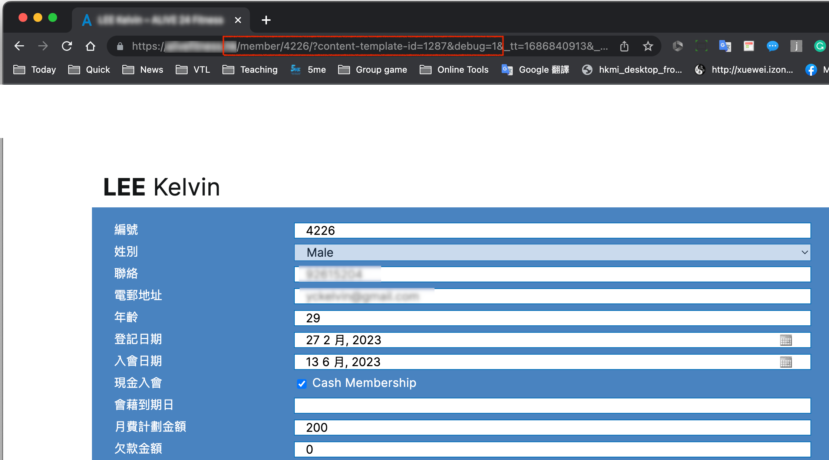Screen dimensions: 829x460
Task: Open the Today bookmarks folder
Action: coord(34,70)
